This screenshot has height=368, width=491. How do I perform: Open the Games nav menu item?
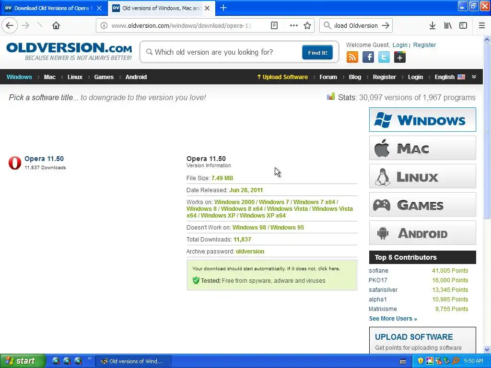(x=104, y=77)
